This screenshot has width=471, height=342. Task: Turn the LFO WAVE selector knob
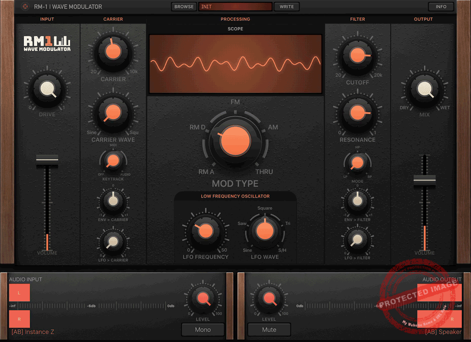(x=265, y=231)
